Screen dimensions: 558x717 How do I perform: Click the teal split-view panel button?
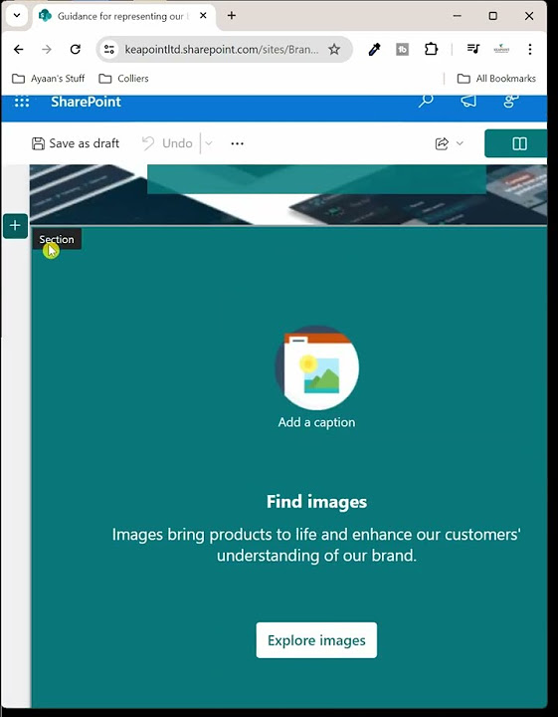coord(516,143)
